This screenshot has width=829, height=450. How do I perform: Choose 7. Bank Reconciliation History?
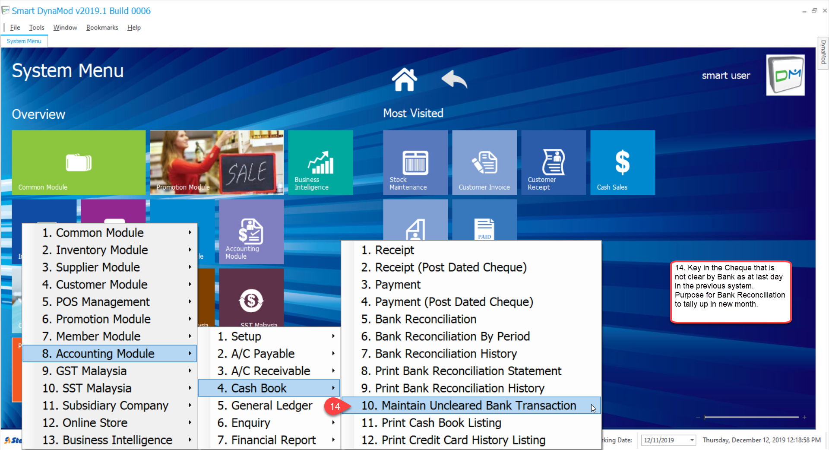[471, 353]
